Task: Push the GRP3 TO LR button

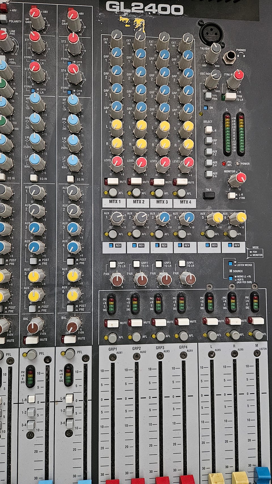Action: [x=159, y=264]
